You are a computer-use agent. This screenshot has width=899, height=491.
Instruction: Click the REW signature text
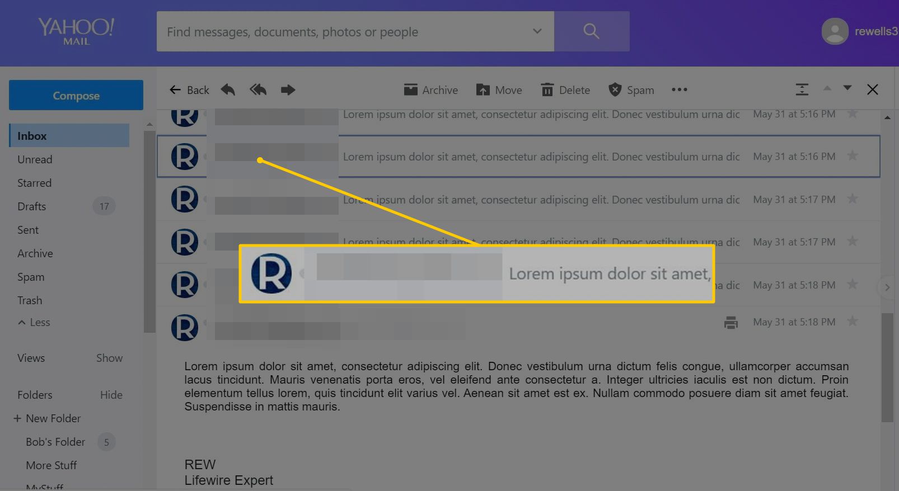(x=200, y=465)
